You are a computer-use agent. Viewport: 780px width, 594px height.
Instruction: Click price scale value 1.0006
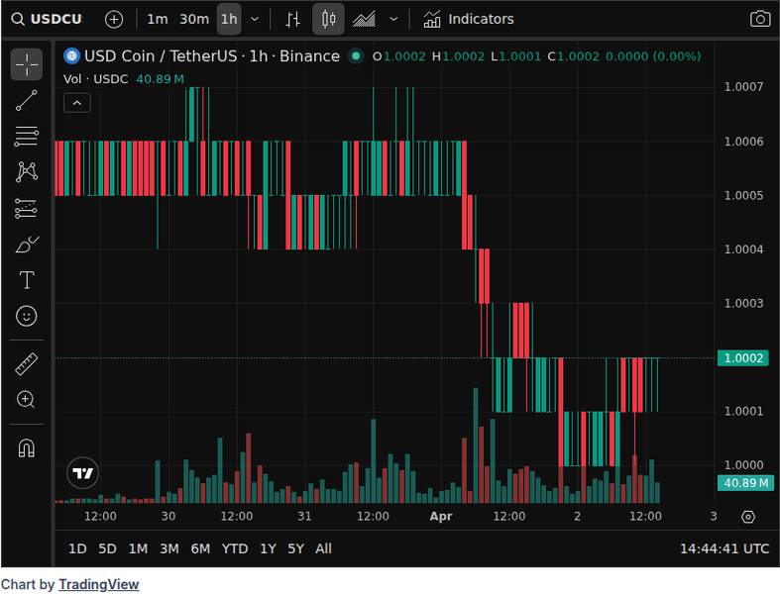pos(743,142)
